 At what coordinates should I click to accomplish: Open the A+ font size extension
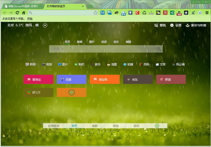[193, 13]
